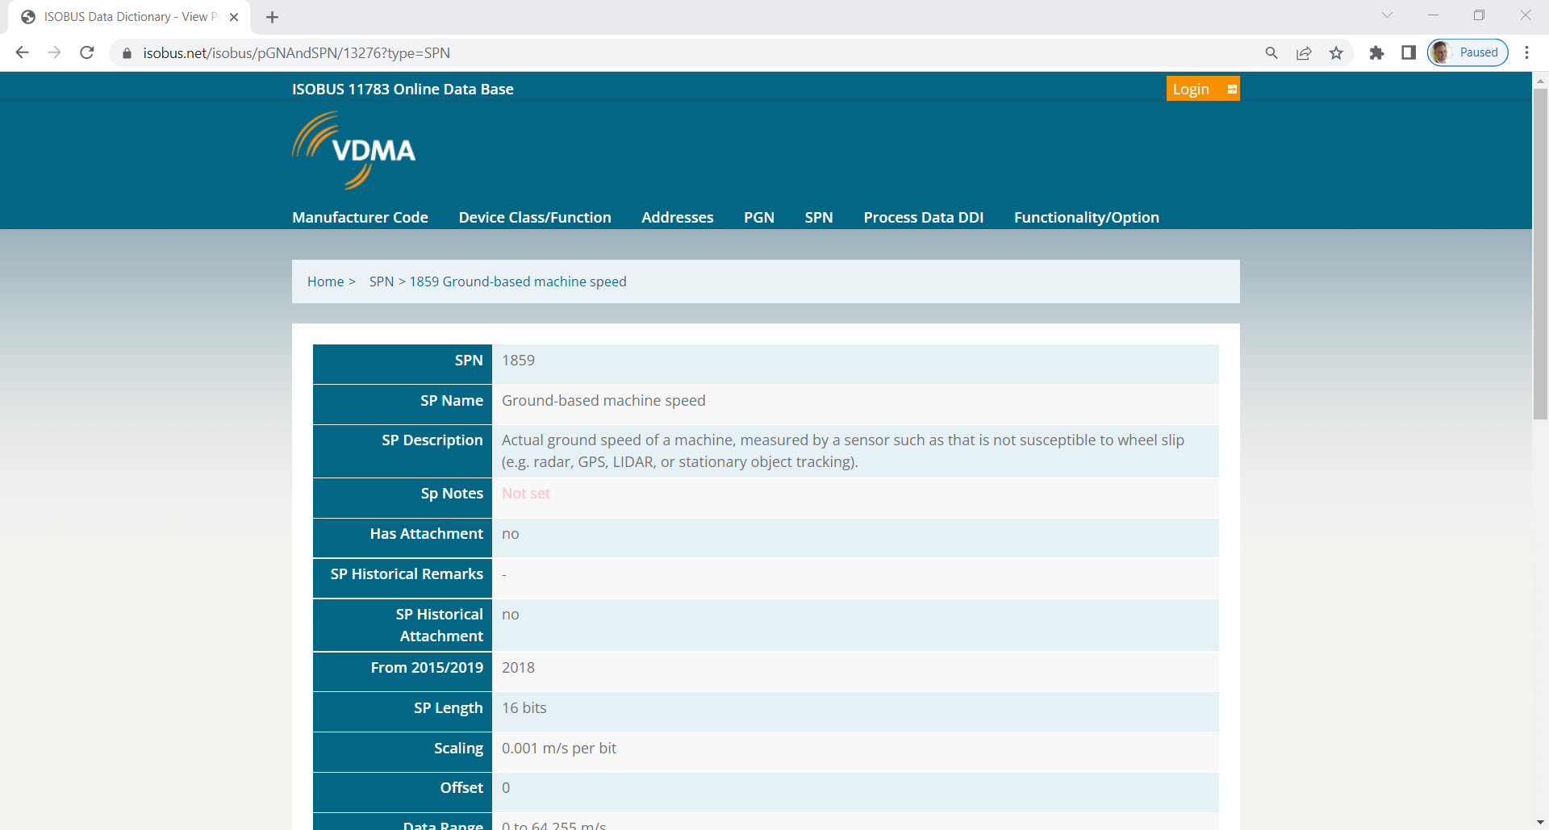
Task: Click the SP Historical Attachment label
Action: [440, 625]
